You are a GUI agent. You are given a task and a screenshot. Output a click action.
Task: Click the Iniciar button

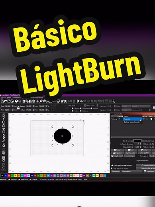144,150
